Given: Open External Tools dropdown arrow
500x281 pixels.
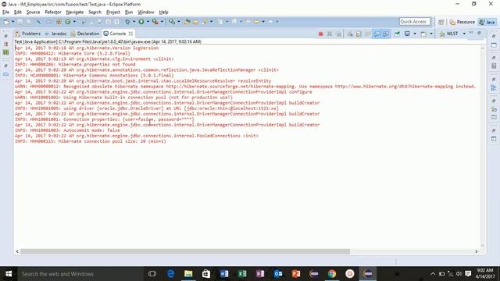Looking at the screenshot, I should pyautogui.click(x=162, y=22).
